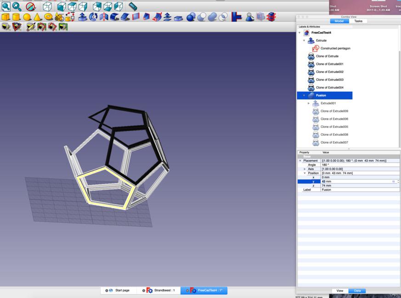
Task: Create a Cone primitive
Action: tap(37, 17)
